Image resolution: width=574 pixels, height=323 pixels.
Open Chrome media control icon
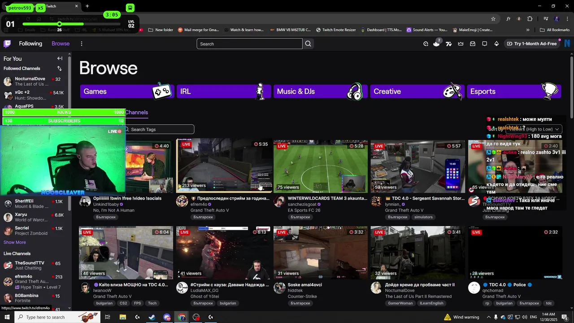click(546, 19)
